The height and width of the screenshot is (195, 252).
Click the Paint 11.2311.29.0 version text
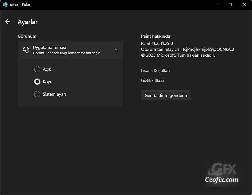point(157,43)
